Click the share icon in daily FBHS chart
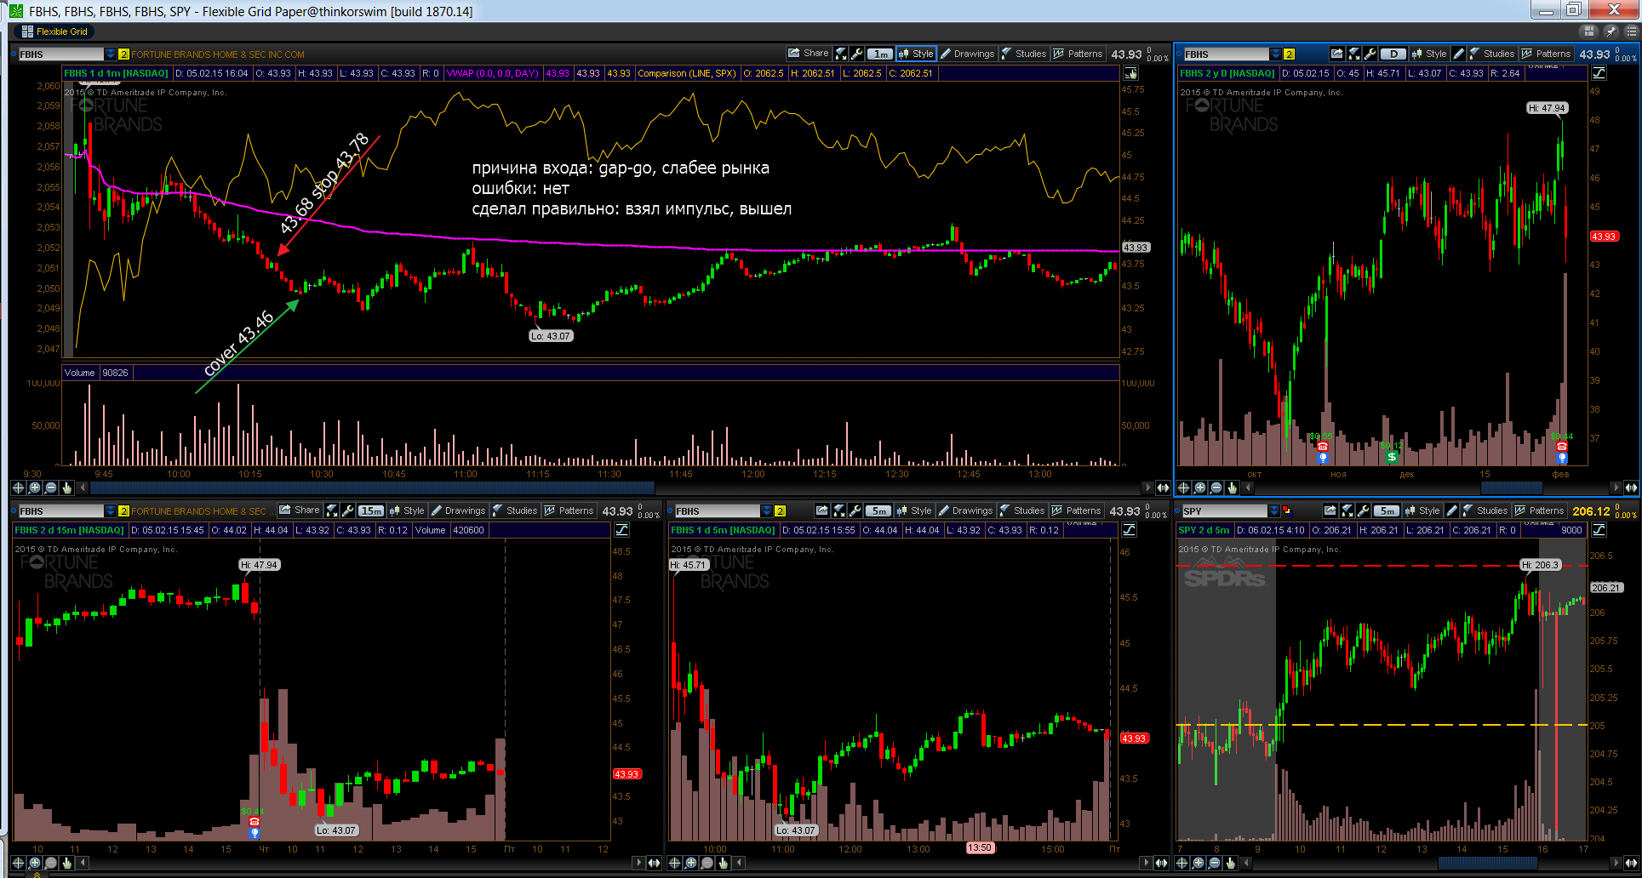 click(x=1337, y=54)
